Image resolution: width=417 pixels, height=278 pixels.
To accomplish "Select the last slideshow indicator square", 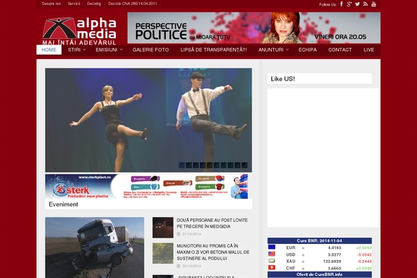I will point(245,165).
